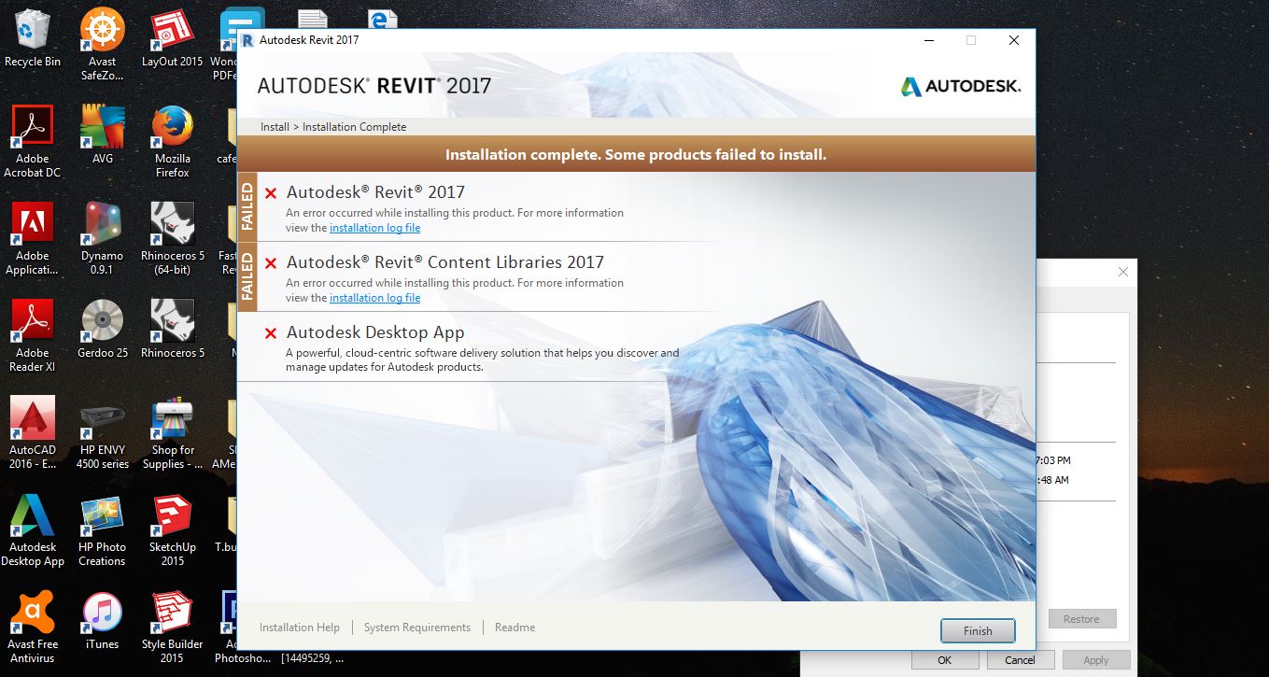The width and height of the screenshot is (1269, 677).
Task: Launch Avast SafeZone browser icon
Action: click(x=103, y=44)
